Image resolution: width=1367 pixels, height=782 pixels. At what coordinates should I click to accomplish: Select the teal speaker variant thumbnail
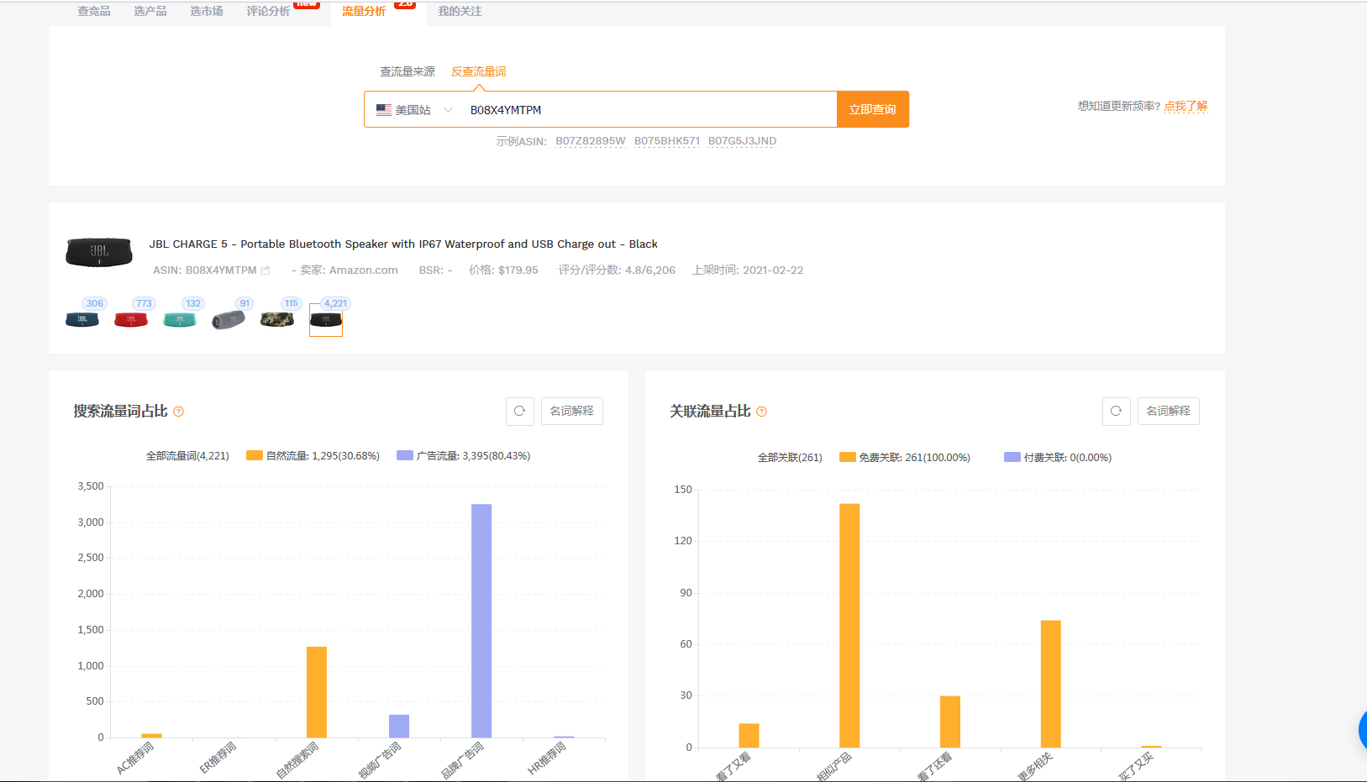(179, 319)
